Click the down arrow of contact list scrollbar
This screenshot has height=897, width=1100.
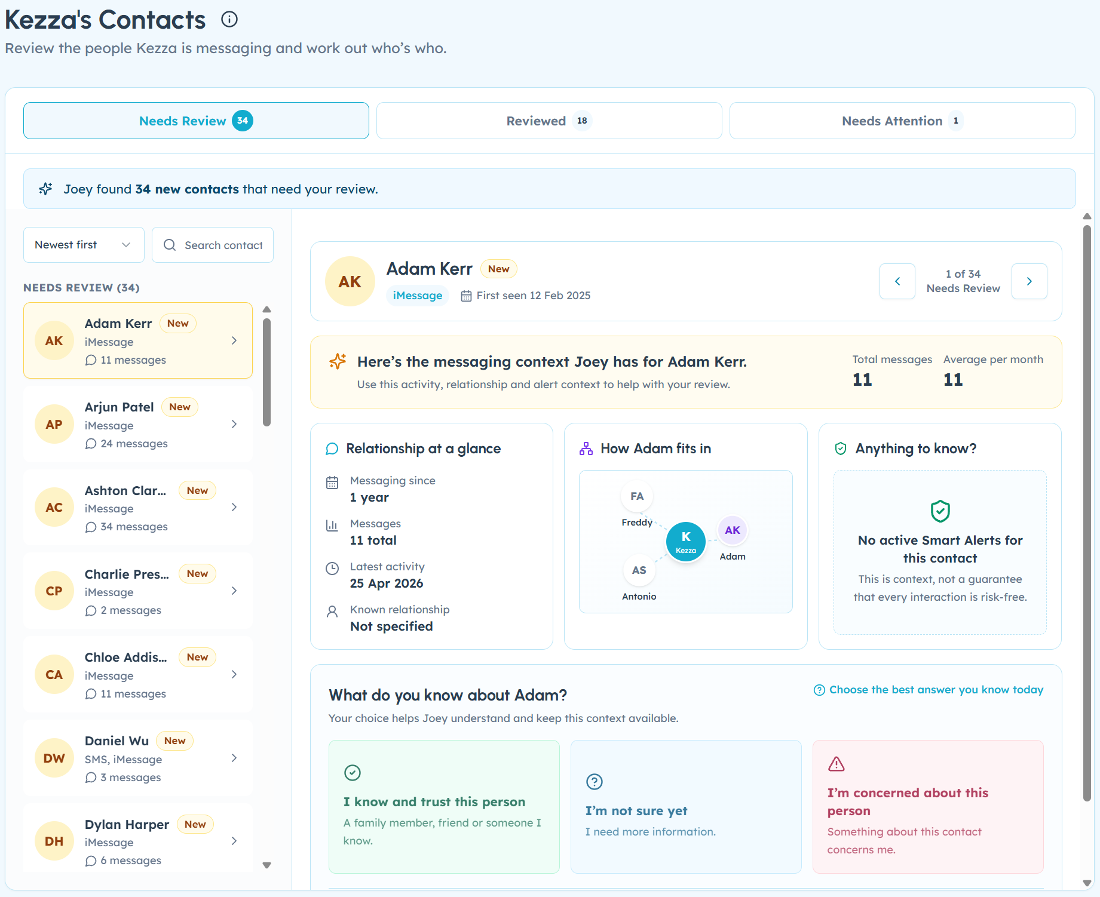267,865
